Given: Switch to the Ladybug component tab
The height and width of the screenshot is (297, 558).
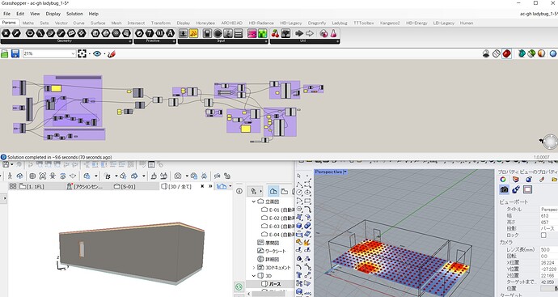Looking at the screenshot, I should pos(340,23).
